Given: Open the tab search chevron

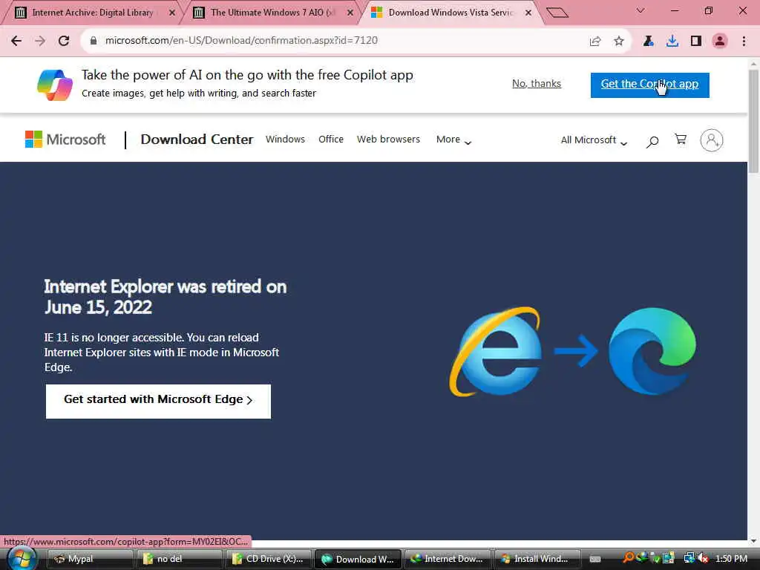Looking at the screenshot, I should pos(641,10).
